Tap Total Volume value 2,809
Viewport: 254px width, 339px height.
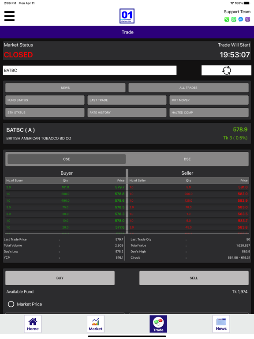point(119,245)
